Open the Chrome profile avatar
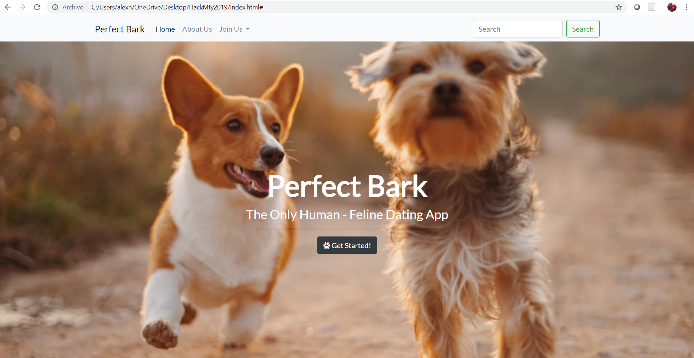Image resolution: width=694 pixels, height=358 pixels. (672, 7)
